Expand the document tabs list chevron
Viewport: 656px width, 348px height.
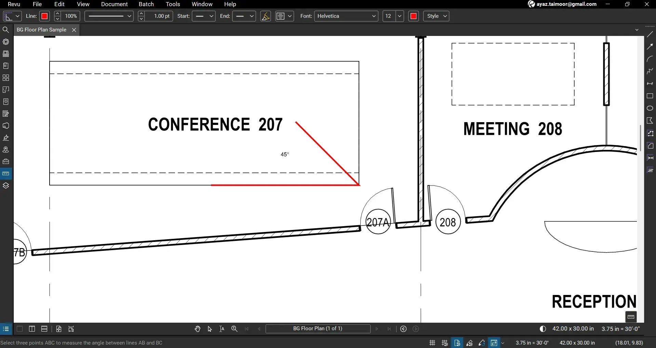637,30
